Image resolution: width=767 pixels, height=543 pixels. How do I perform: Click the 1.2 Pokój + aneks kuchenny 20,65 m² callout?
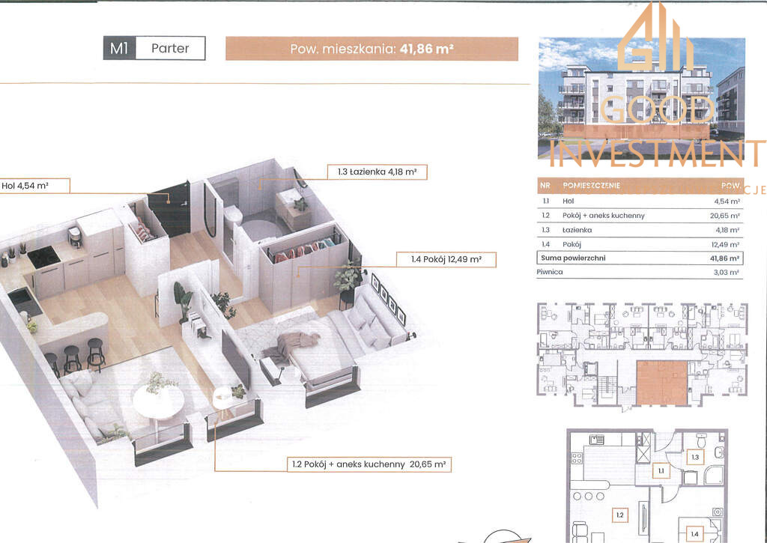click(x=369, y=464)
